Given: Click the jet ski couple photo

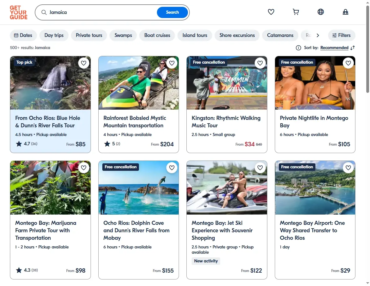Looking at the screenshot, I should (227, 188).
